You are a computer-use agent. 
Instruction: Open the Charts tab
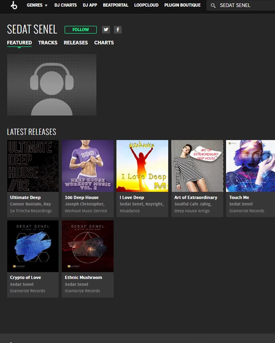[104, 43]
